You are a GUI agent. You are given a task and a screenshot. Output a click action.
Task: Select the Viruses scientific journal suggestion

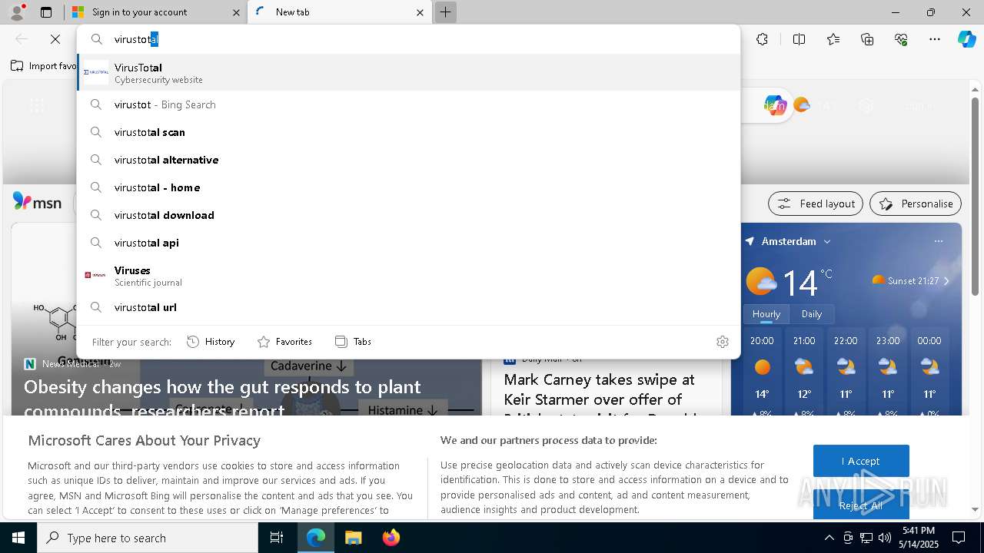tap(409, 276)
